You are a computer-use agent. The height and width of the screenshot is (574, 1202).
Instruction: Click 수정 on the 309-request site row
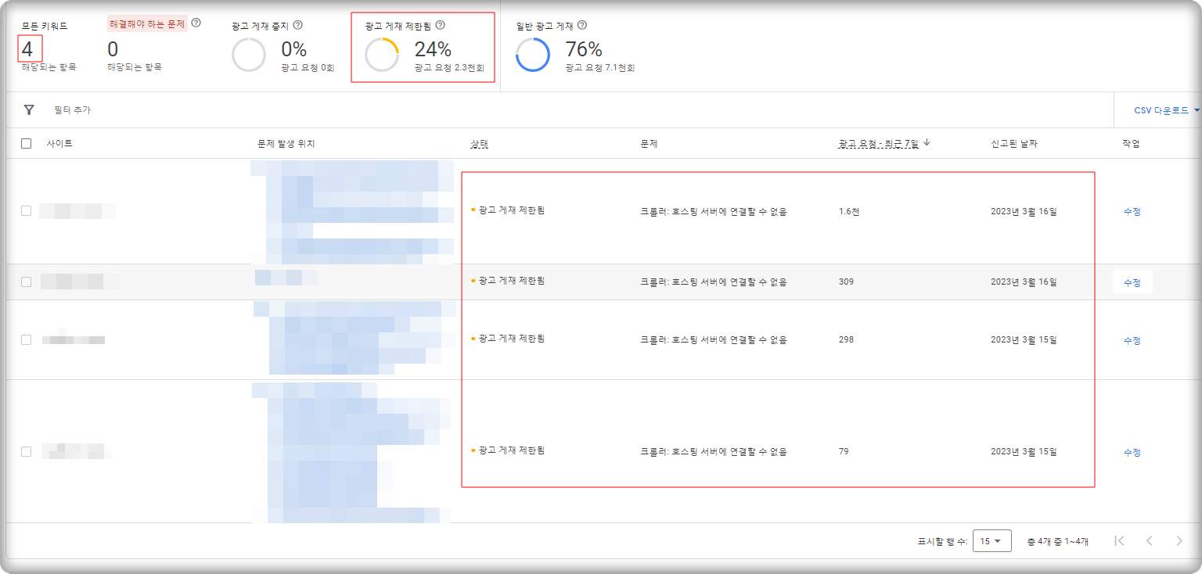click(1131, 281)
